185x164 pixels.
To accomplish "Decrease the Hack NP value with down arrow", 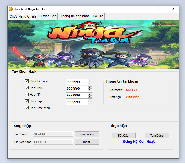I will click(x=90, y=97).
